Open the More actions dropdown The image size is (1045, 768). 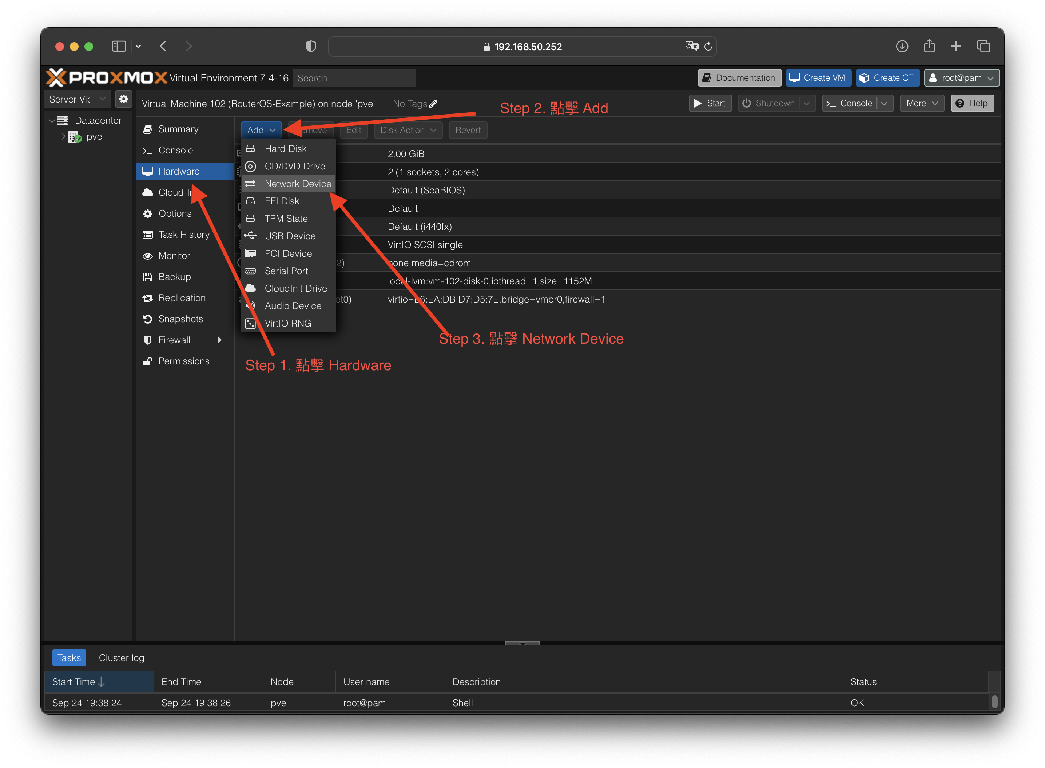tap(921, 103)
